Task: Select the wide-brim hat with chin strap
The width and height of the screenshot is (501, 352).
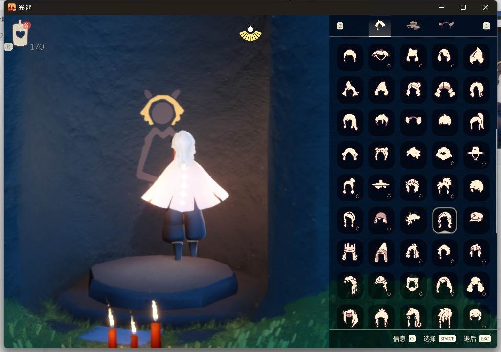Action: (476, 154)
